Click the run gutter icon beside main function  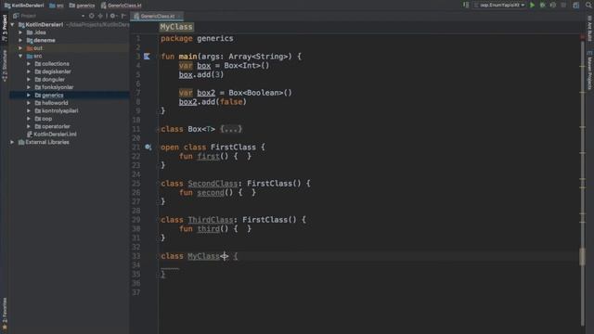(147, 57)
